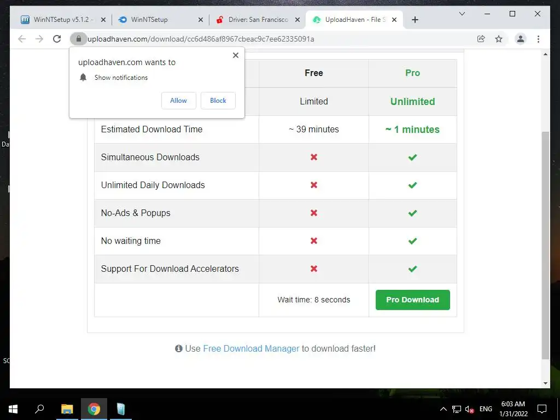Click the Wait time: 8 seconds text
The width and height of the screenshot is (560, 420).
pyautogui.click(x=314, y=300)
